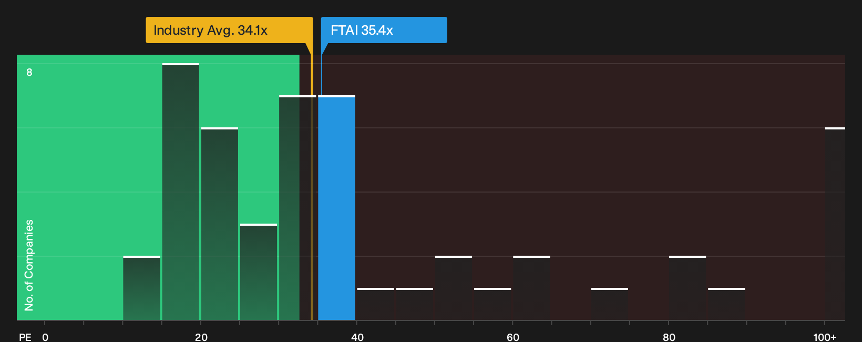
Task: Click the x-axis tick label 40
Action: tap(357, 337)
